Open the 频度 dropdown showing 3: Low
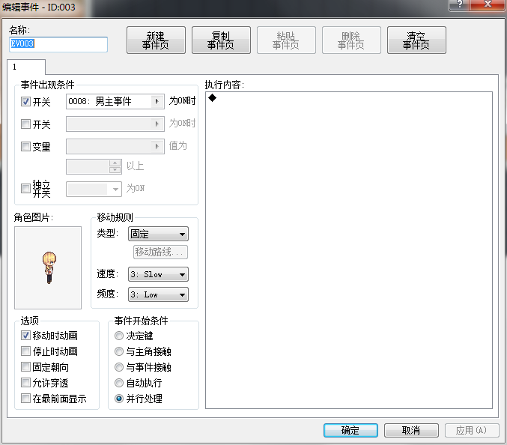 tap(158, 294)
